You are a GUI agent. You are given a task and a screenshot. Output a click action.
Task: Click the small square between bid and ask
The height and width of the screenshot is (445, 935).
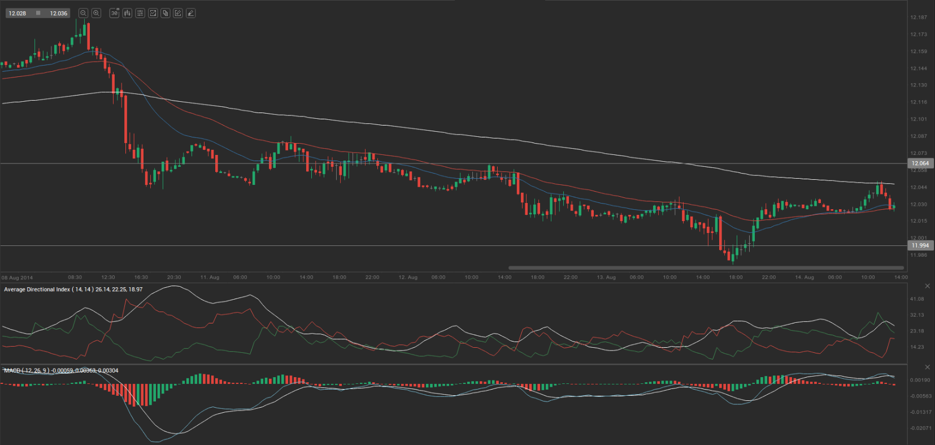tap(38, 13)
